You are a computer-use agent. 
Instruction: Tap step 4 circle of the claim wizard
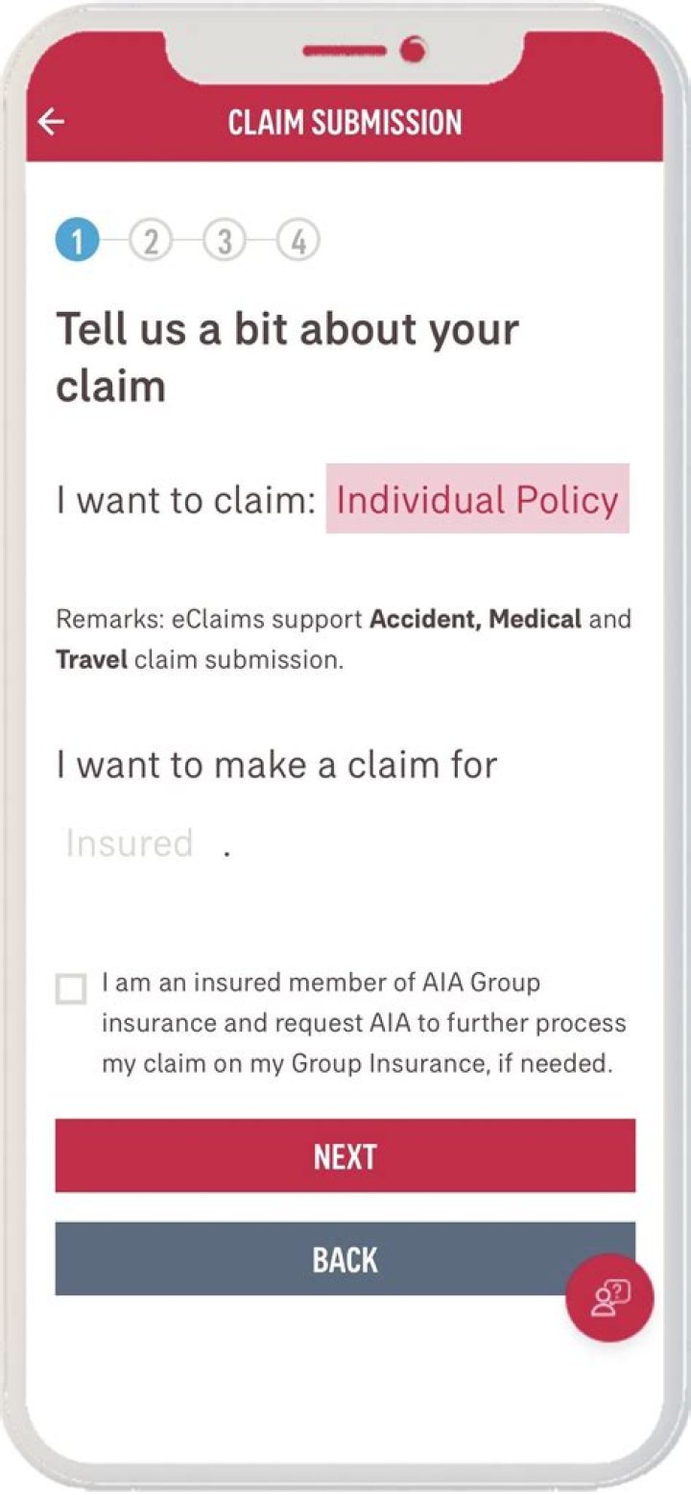point(298,241)
